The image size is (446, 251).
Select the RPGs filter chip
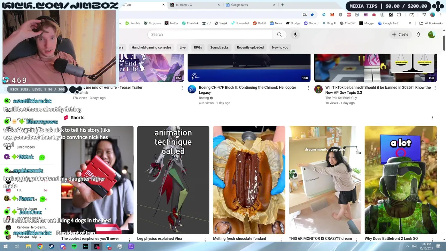point(198,47)
